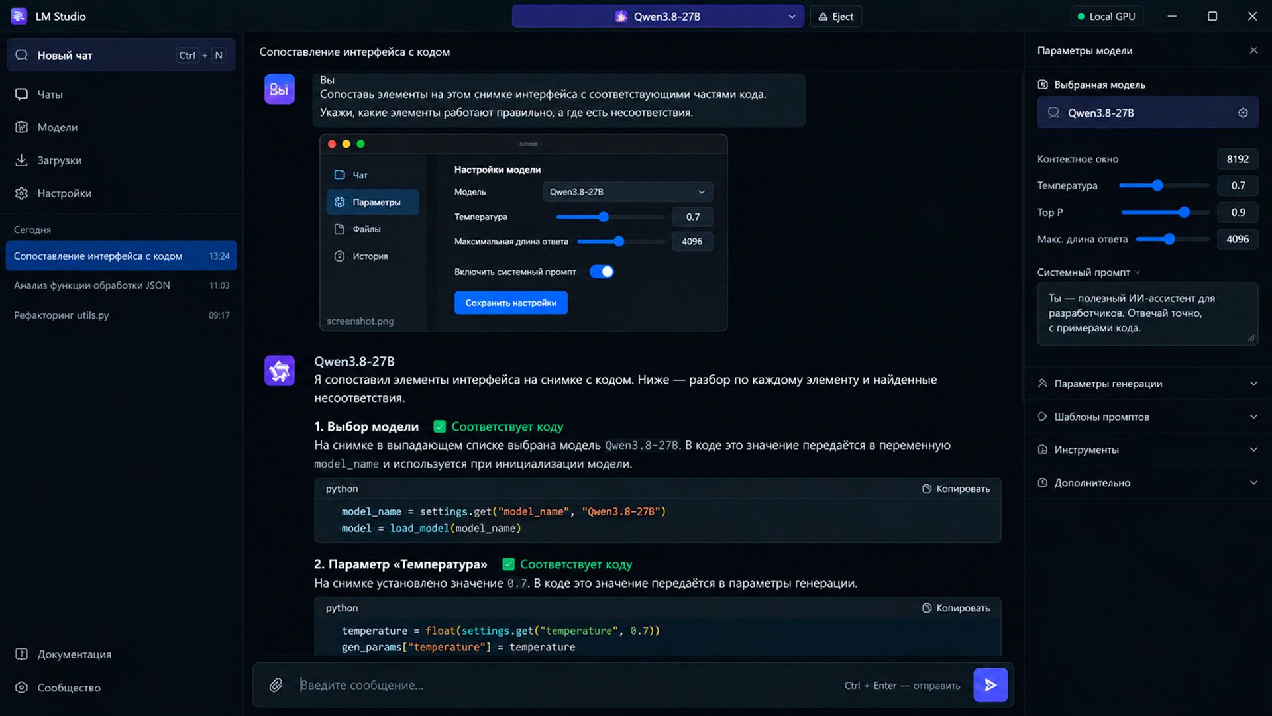
Task: Expand Дополнительно section
Action: pos(1147,483)
